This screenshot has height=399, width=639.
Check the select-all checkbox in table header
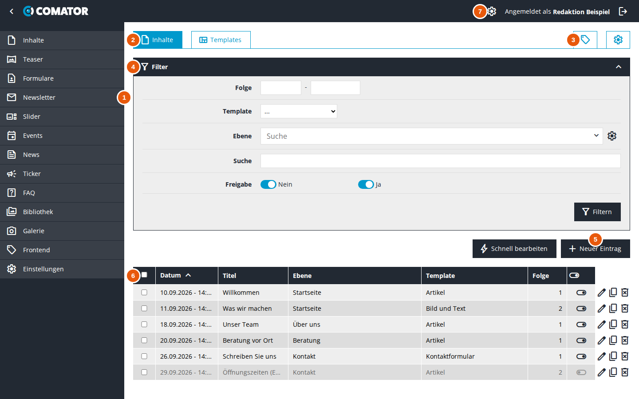click(x=144, y=275)
